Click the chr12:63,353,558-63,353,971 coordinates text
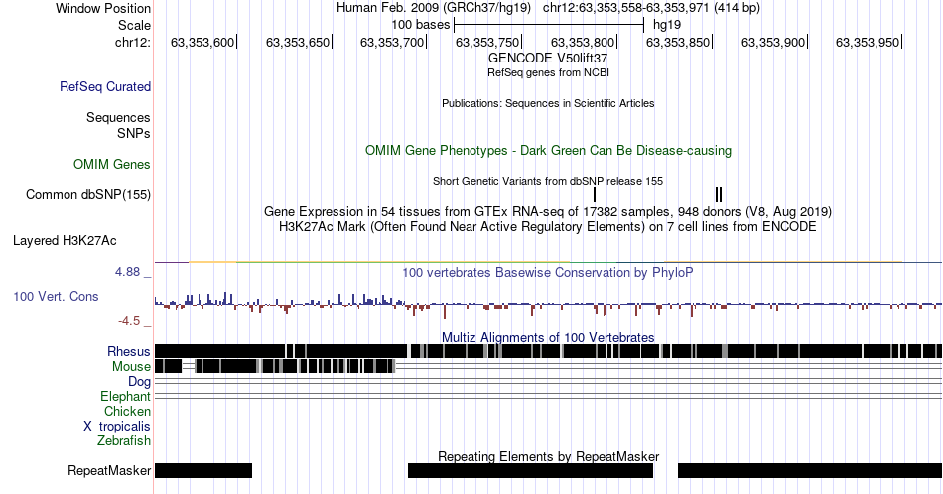Image resolution: width=943 pixels, height=494 pixels. pyautogui.click(x=626, y=8)
